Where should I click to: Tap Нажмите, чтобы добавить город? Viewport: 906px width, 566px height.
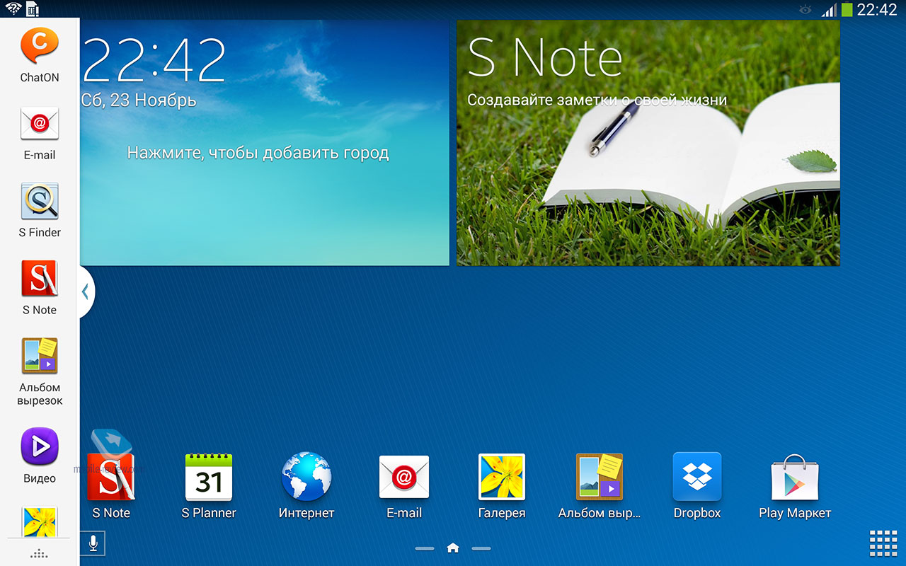(x=258, y=153)
